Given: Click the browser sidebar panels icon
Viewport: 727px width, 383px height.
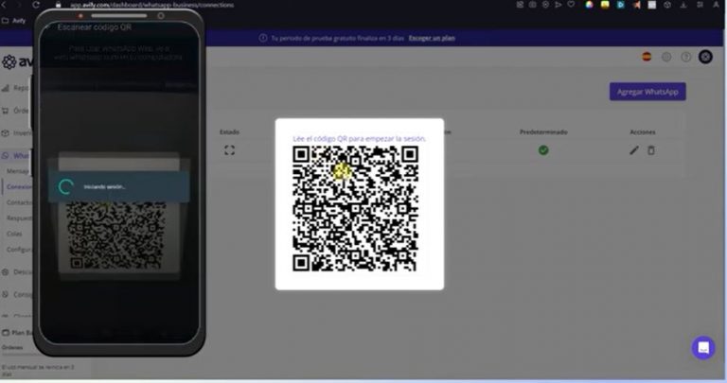Looking at the screenshot, I should pos(700,5).
